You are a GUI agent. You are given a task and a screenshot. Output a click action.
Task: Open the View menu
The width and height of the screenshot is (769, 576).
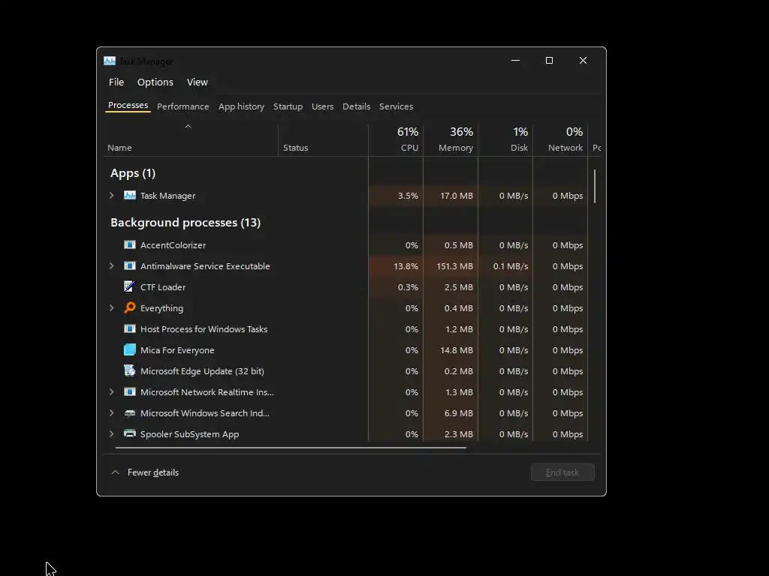pyautogui.click(x=198, y=82)
